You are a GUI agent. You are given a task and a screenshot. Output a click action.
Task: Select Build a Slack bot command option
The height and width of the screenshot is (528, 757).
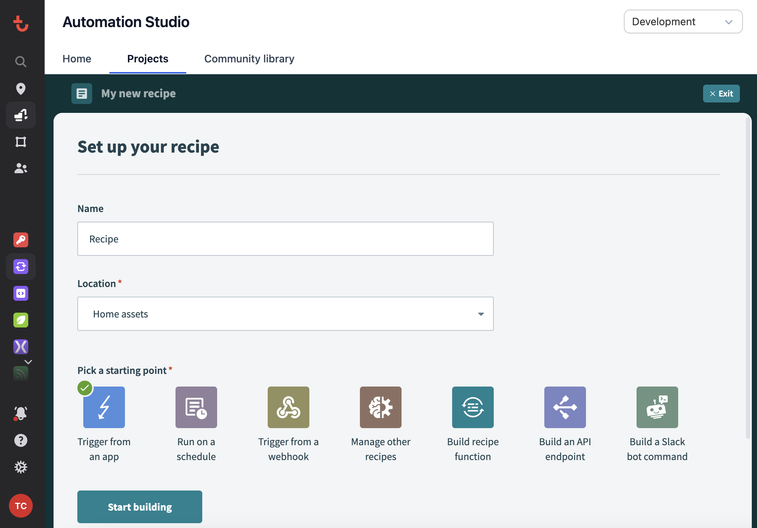657,407
